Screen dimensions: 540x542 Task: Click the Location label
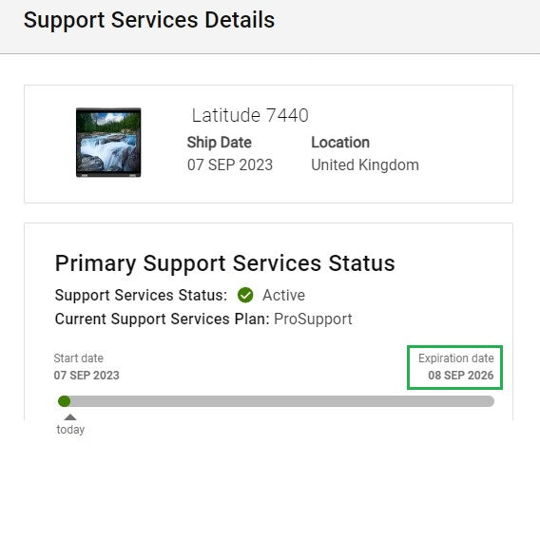tap(340, 143)
